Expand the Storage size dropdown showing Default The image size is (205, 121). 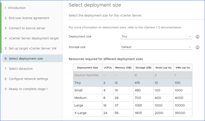tap(156, 47)
